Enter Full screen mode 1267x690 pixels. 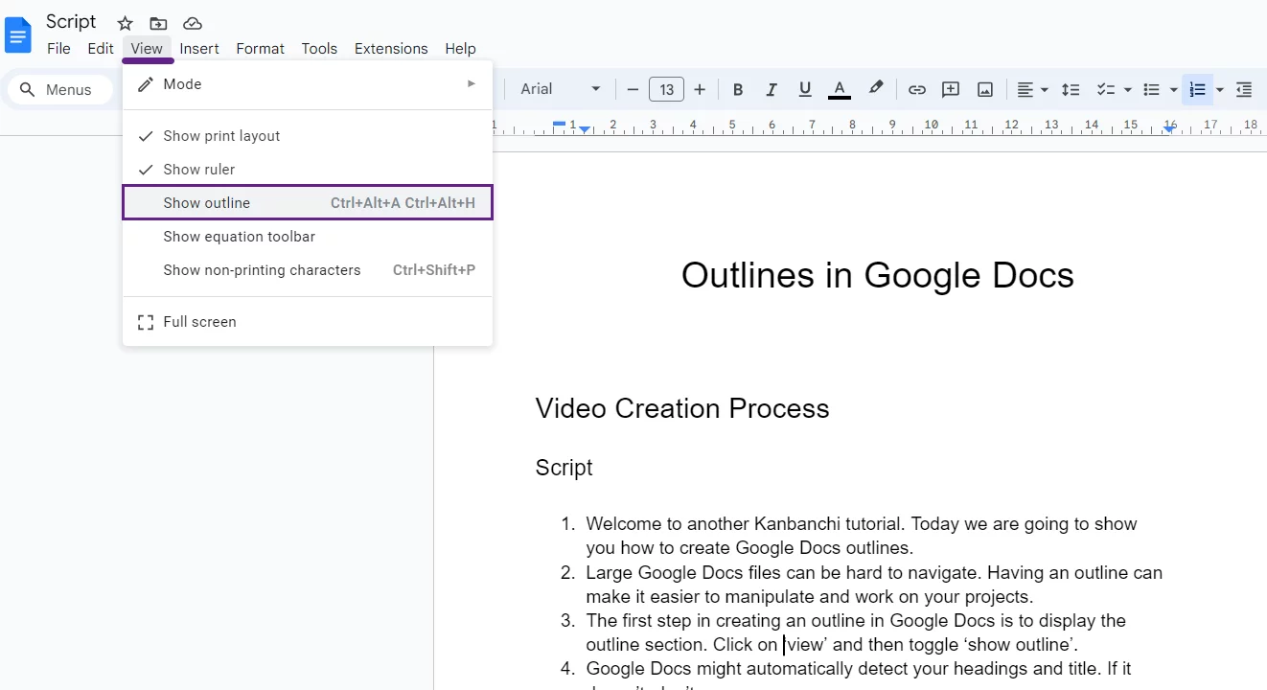[x=308, y=322]
